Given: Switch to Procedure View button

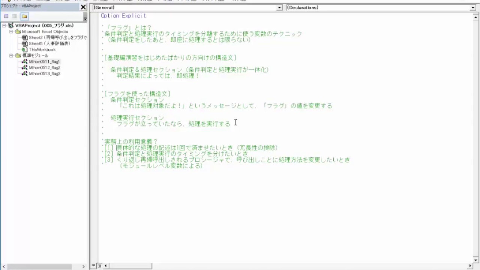Looking at the screenshot, I should pos(94,266).
